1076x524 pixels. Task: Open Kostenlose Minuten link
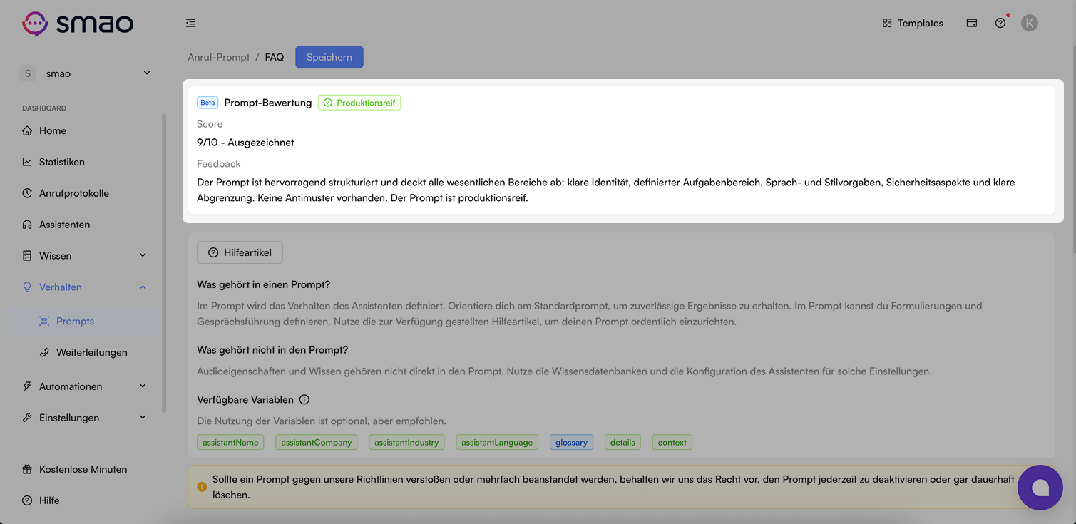(83, 469)
